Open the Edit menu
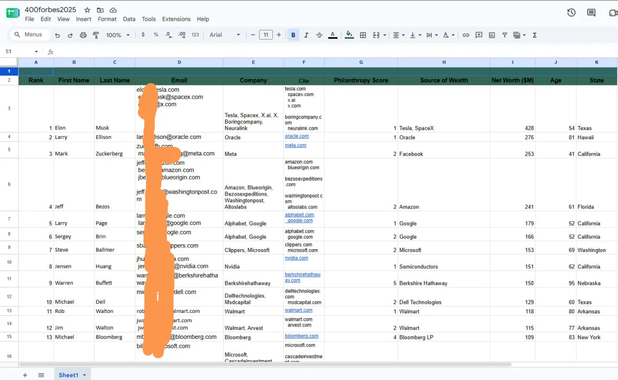The width and height of the screenshot is (618, 380). [x=46, y=19]
